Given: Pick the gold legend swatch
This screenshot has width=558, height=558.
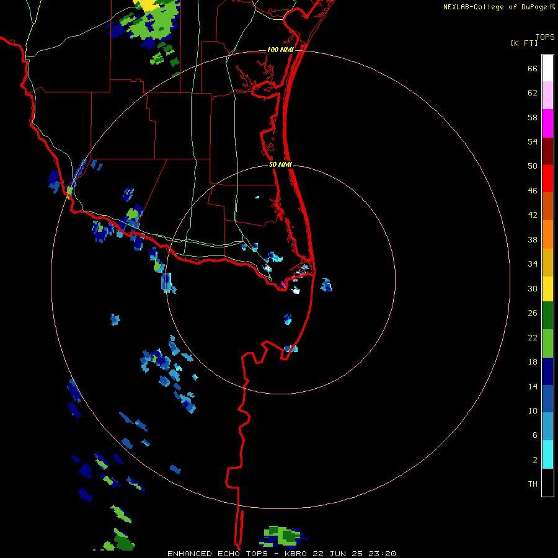Looking at the screenshot, I should [547, 262].
